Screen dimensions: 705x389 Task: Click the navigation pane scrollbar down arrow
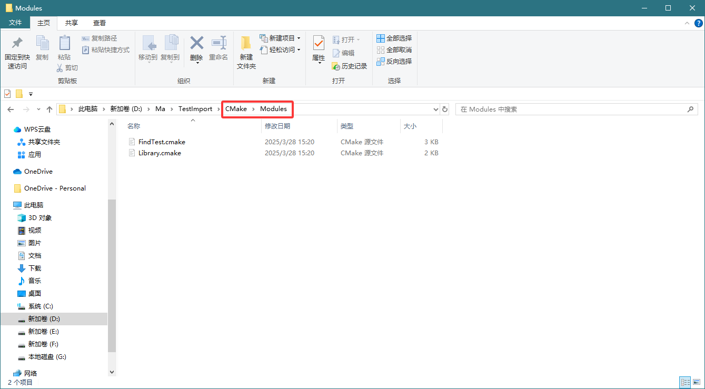[x=112, y=372]
